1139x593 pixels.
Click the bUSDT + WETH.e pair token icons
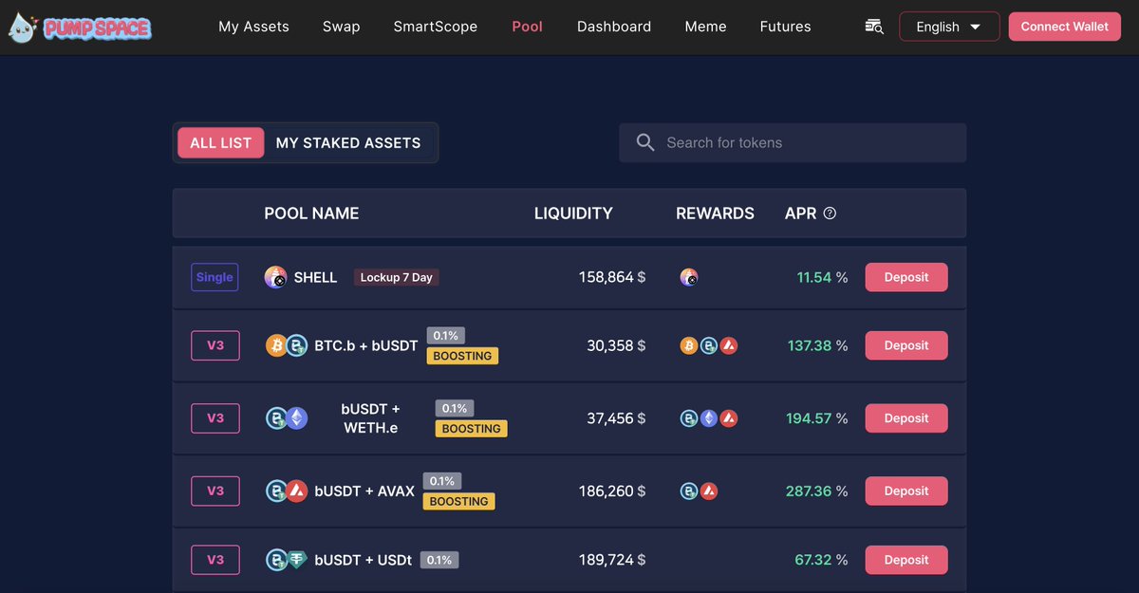[x=287, y=418]
